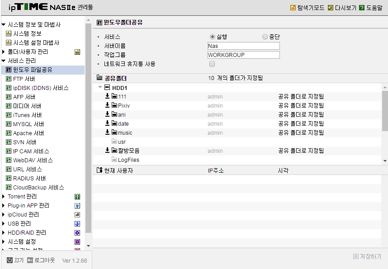
Task: Click the 끄기 power icon
Action: (x=9, y=260)
